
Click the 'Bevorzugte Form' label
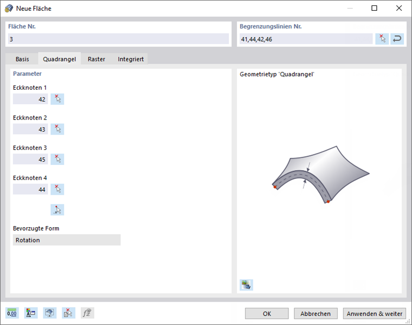pos(36,228)
